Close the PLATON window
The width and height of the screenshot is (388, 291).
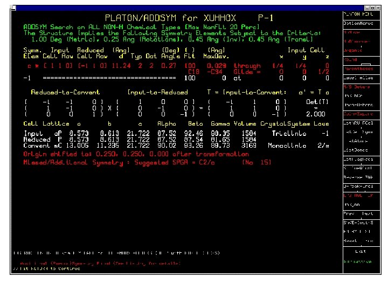point(378,8)
